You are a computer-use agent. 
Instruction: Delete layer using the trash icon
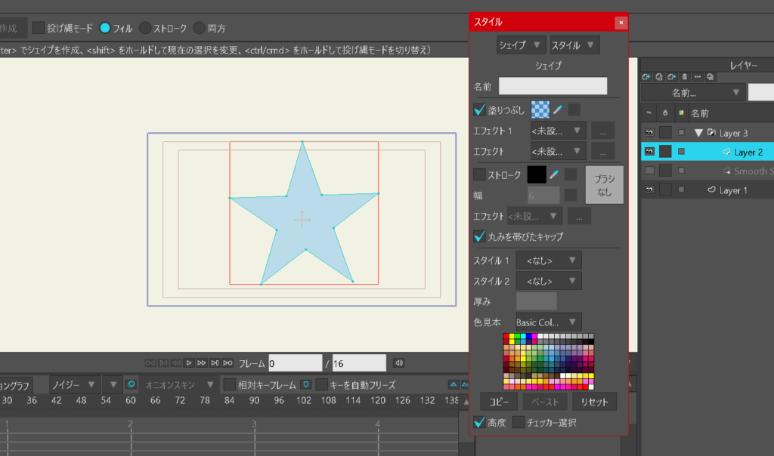pyautogui.click(x=684, y=76)
